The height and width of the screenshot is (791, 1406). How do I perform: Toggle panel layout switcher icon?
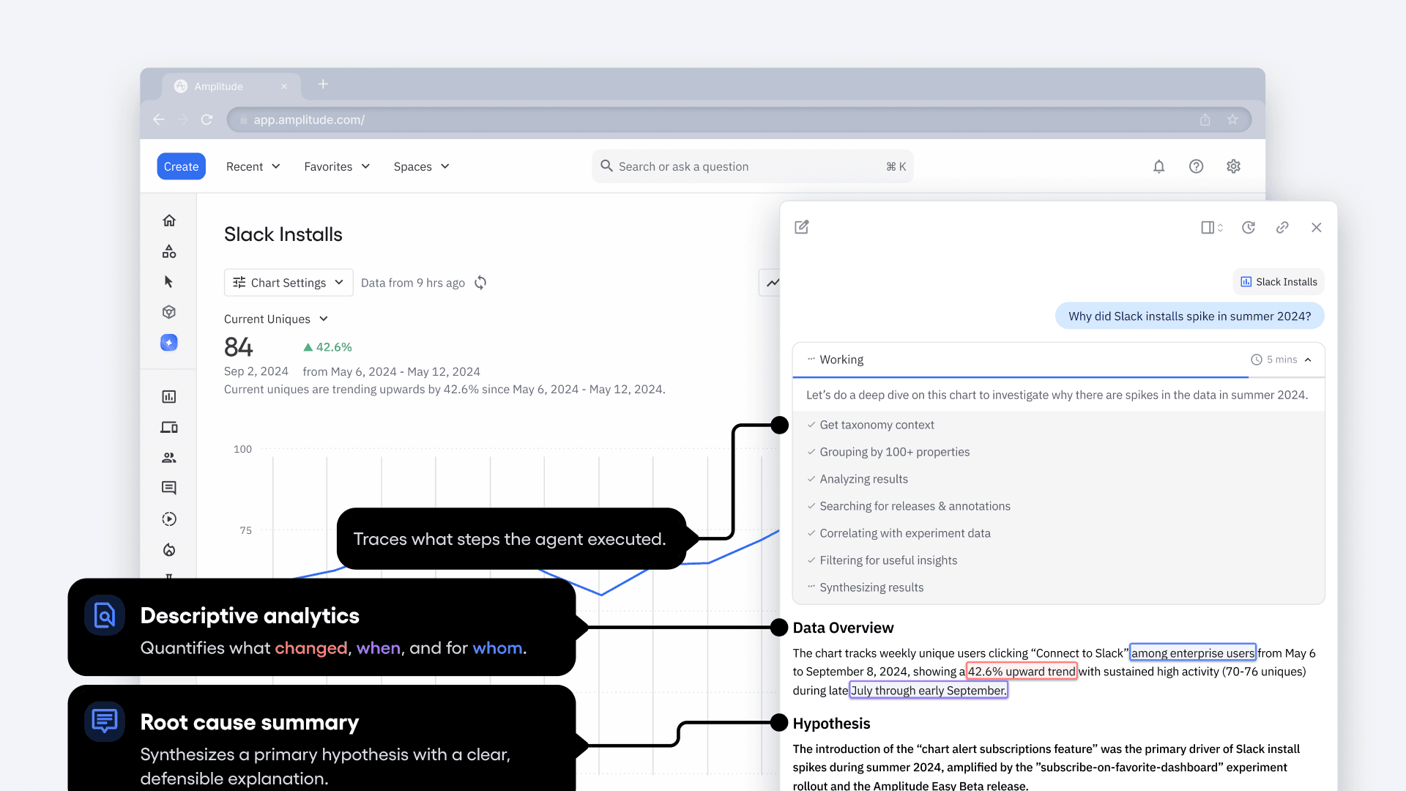pos(1211,228)
